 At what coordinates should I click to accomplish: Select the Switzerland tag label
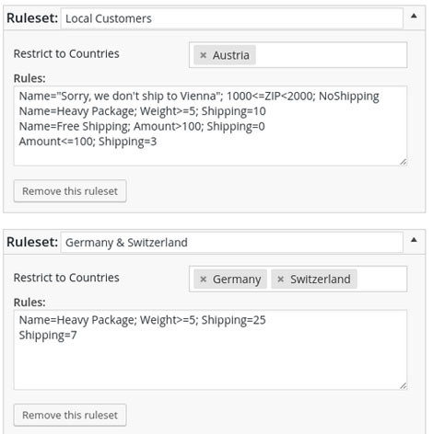click(x=321, y=280)
